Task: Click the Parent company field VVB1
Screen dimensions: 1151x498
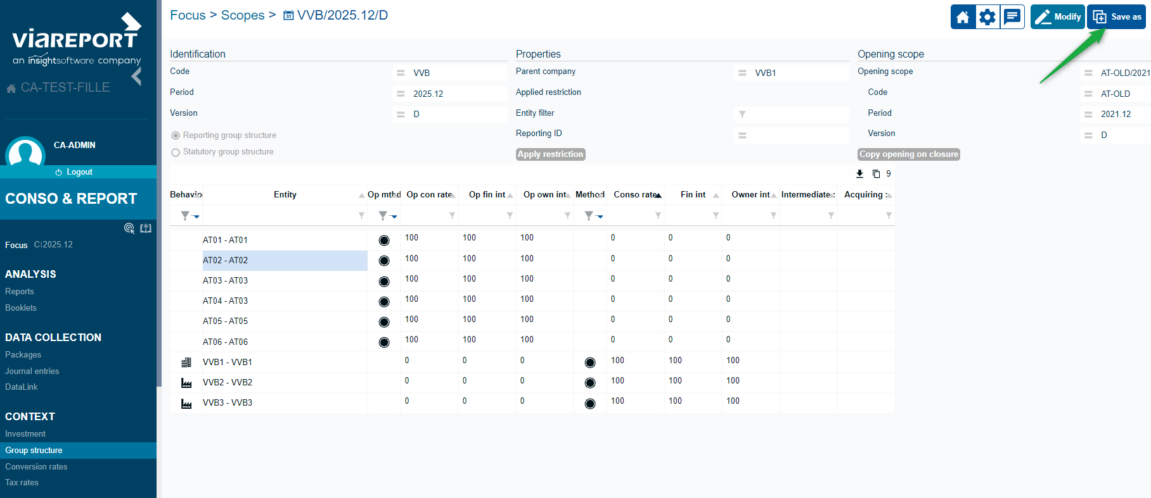Action: coord(791,73)
